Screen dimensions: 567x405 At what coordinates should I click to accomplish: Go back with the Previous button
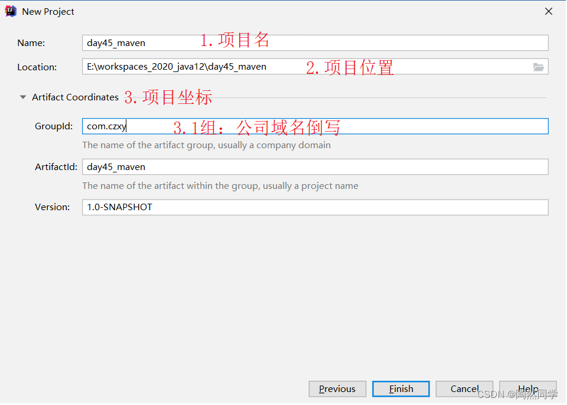coord(337,389)
